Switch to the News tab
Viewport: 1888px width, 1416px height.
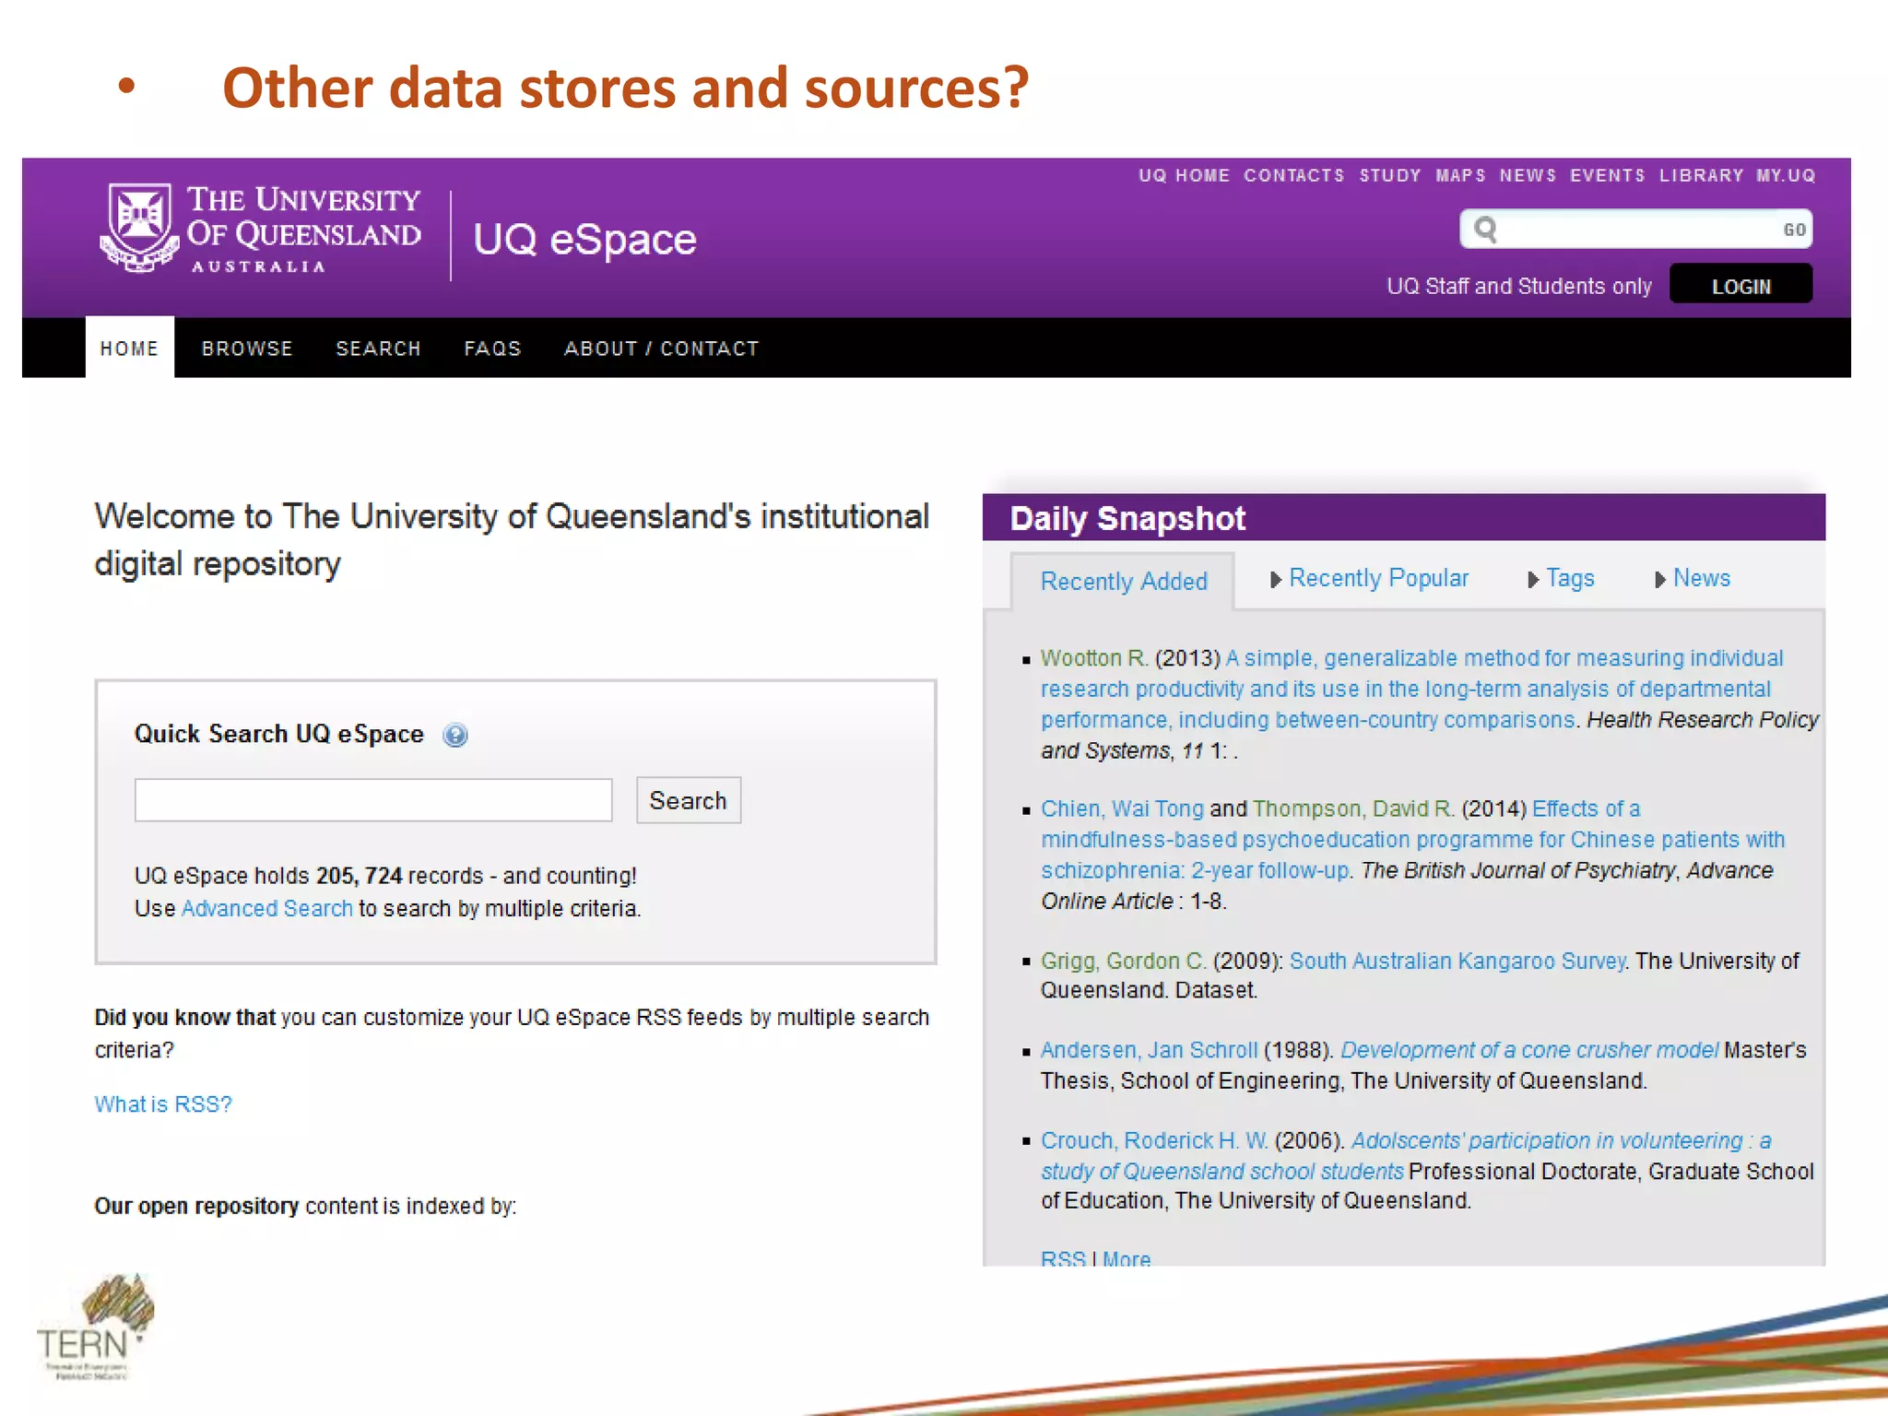[1702, 578]
